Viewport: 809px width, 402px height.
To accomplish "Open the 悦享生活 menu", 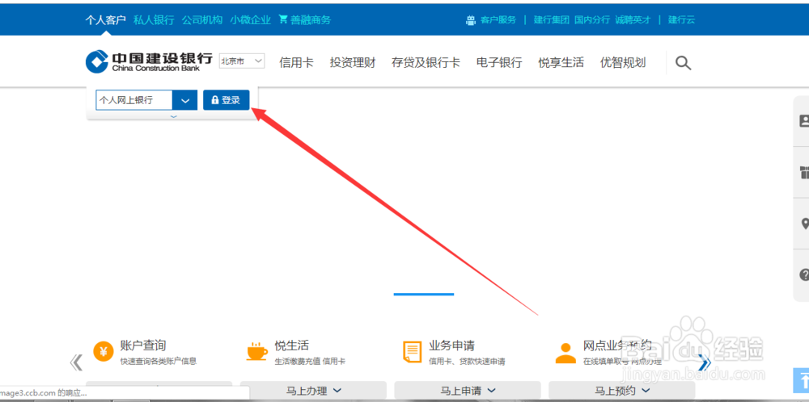I will point(561,63).
